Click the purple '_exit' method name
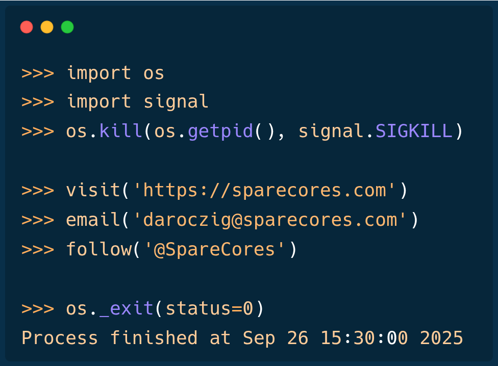The height and width of the screenshot is (366, 498). coord(127,308)
